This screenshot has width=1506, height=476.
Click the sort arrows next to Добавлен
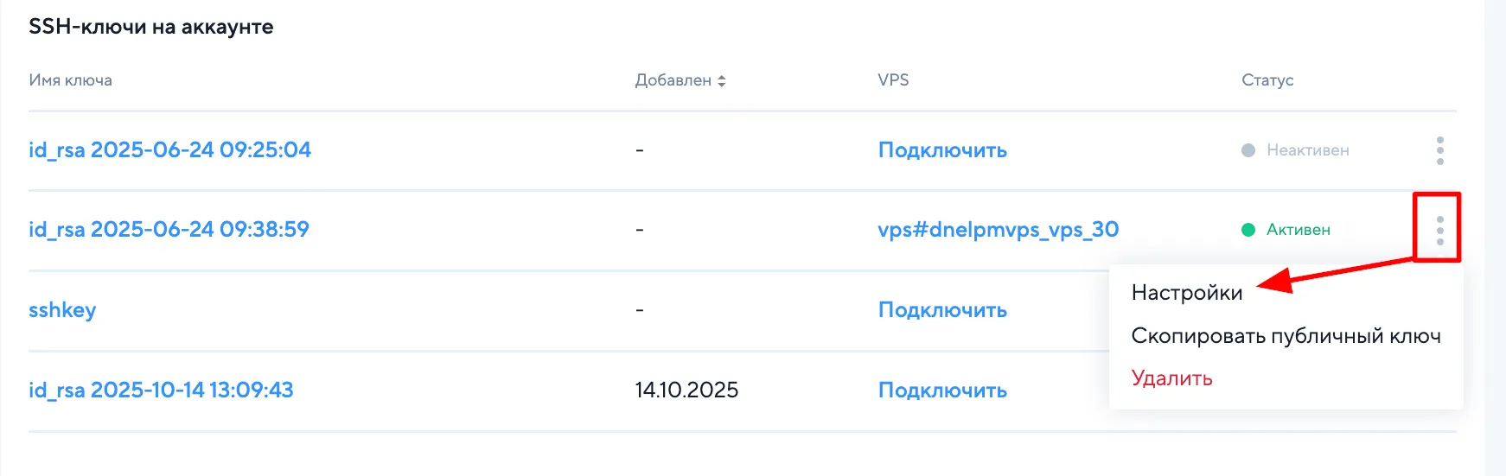click(722, 80)
